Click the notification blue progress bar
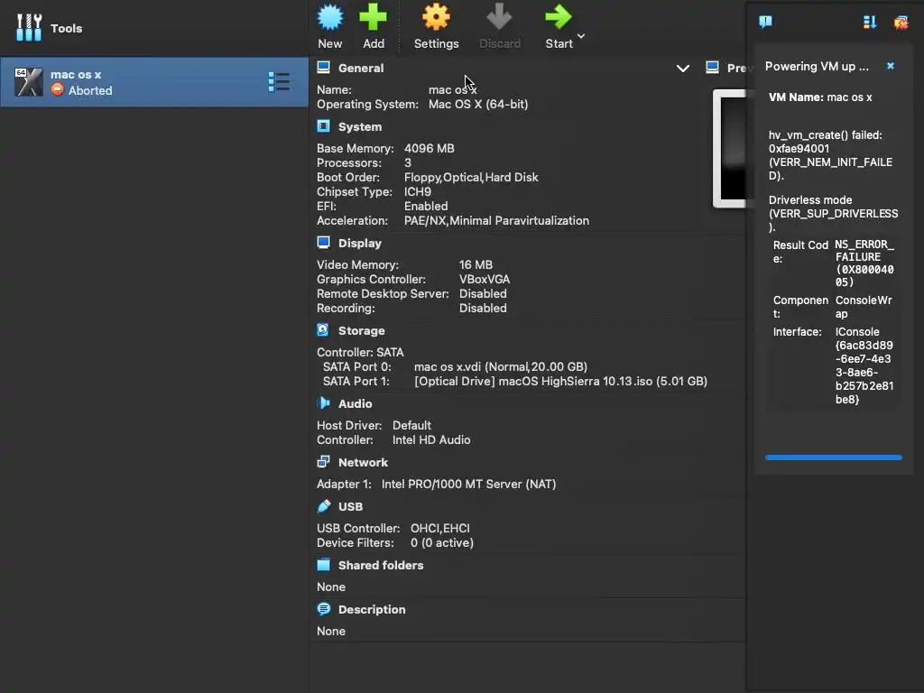Image resolution: width=924 pixels, height=693 pixels. [833, 457]
